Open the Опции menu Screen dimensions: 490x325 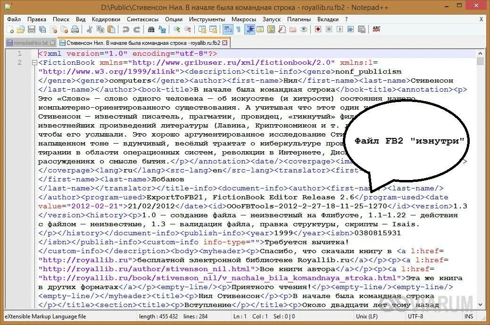(x=174, y=19)
